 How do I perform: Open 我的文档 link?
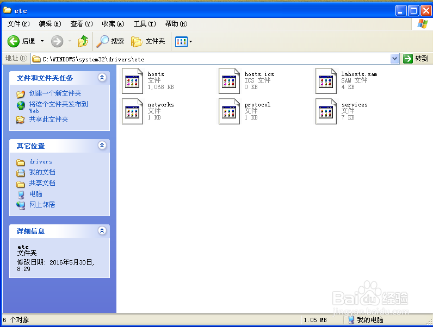click(x=42, y=172)
